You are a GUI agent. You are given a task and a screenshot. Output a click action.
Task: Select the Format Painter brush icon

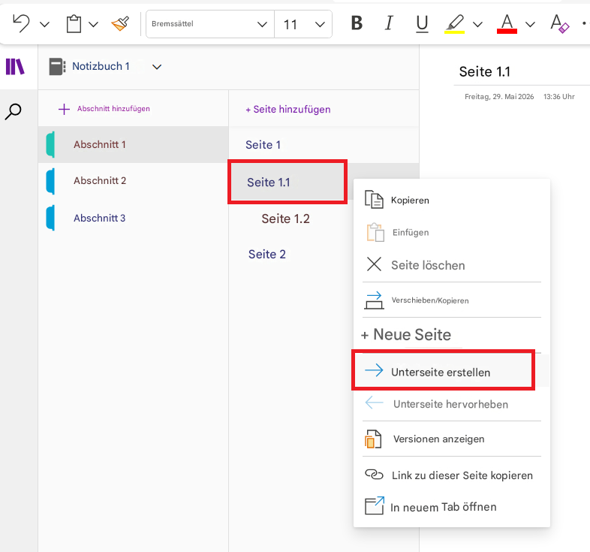(x=120, y=24)
